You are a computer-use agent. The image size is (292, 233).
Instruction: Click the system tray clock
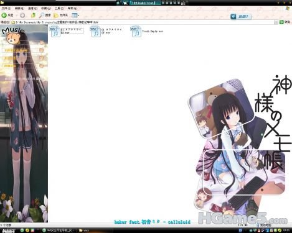pos(287,231)
